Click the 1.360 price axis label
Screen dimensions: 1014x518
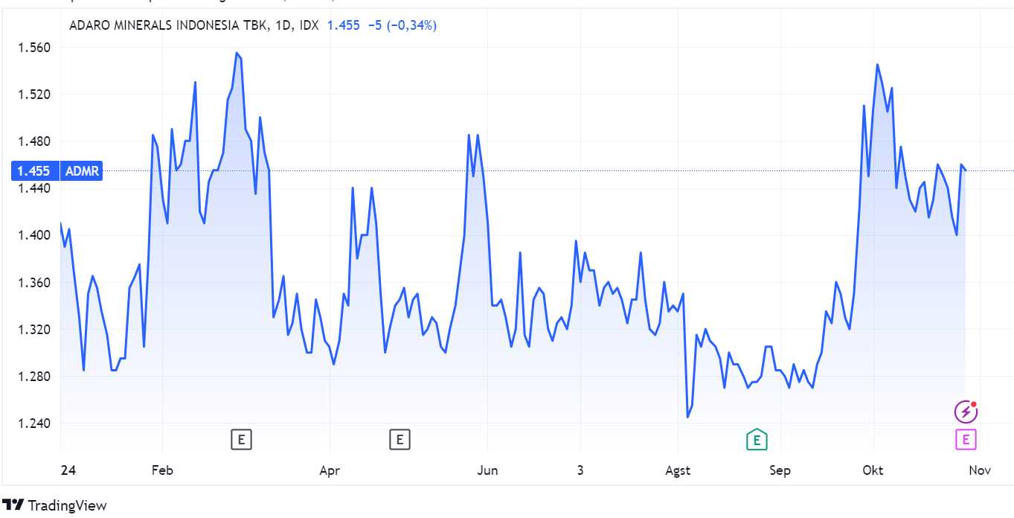click(x=34, y=282)
